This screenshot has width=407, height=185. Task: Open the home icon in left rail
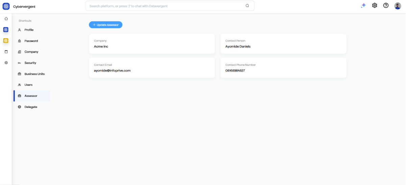6,19
